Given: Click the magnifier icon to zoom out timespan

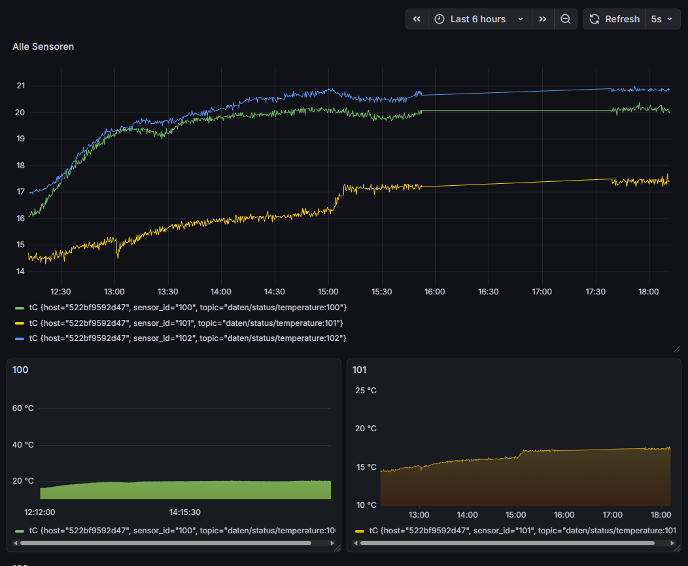Looking at the screenshot, I should (x=565, y=19).
